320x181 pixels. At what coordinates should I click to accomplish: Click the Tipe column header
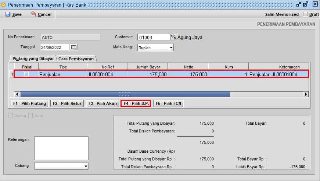point(63,67)
